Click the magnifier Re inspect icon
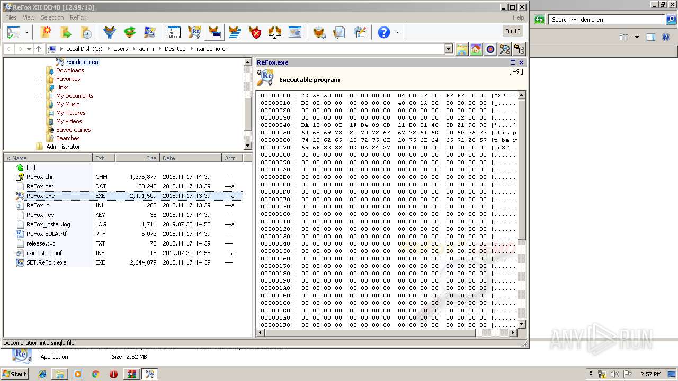The height and width of the screenshot is (381, 678). pyautogui.click(x=194, y=32)
